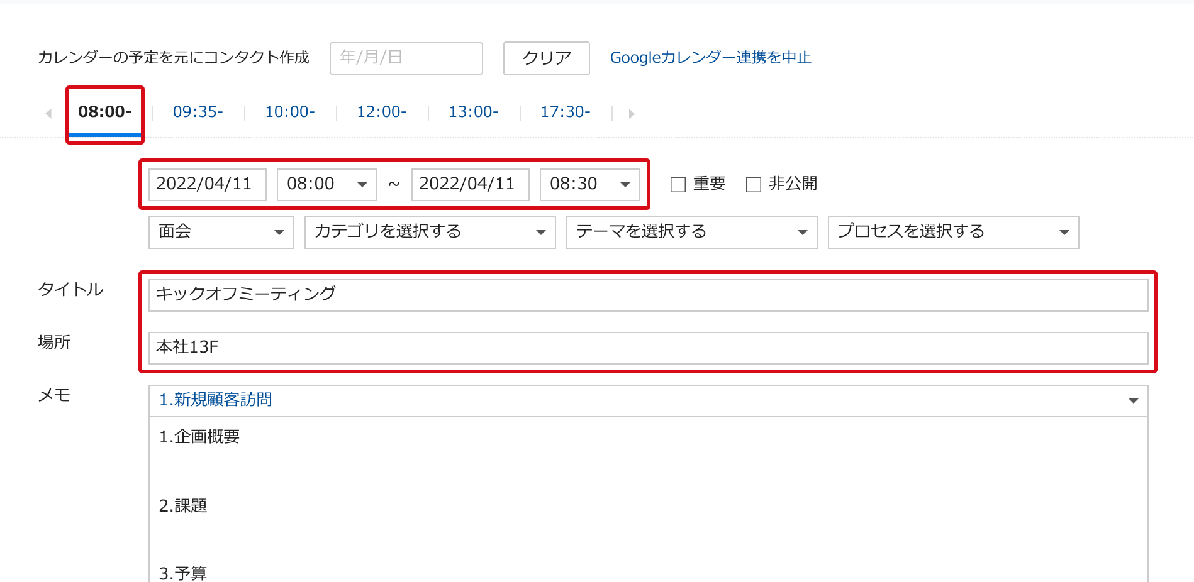
Task: Click the 年/月/日 calendar date field
Action: [x=406, y=58]
